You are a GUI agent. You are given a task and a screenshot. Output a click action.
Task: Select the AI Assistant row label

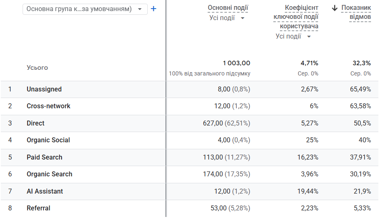click(45, 192)
